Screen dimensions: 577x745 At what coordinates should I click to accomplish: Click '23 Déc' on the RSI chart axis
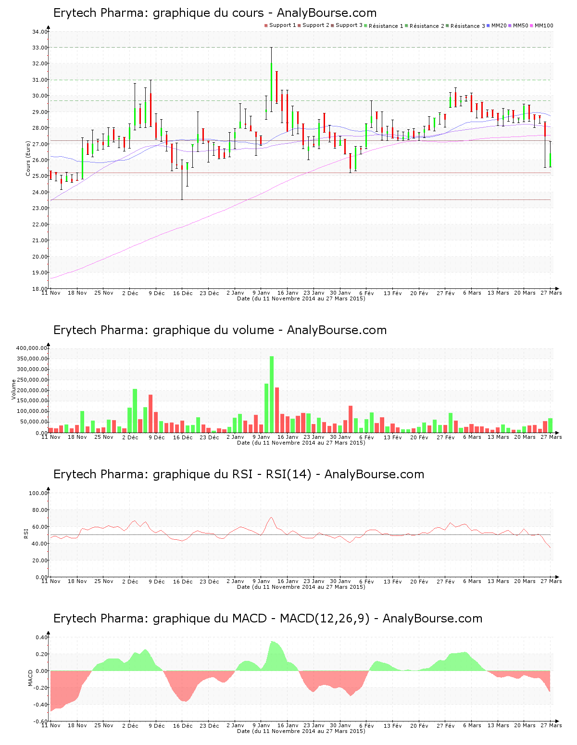pos(209,581)
